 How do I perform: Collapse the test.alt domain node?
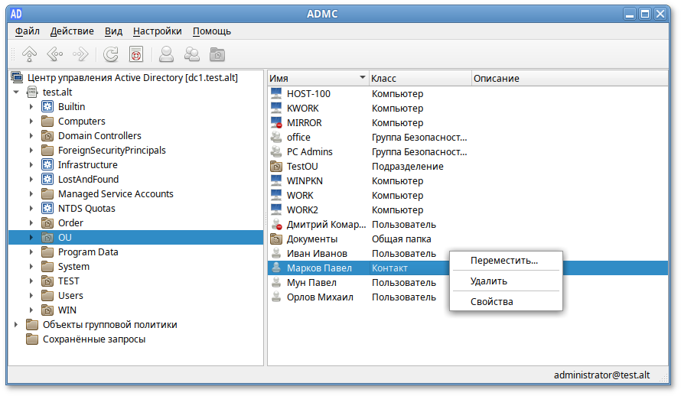click(16, 93)
